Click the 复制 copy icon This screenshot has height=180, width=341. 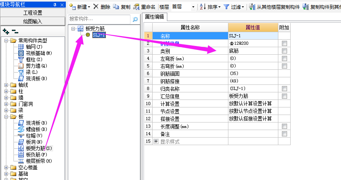click(116, 7)
